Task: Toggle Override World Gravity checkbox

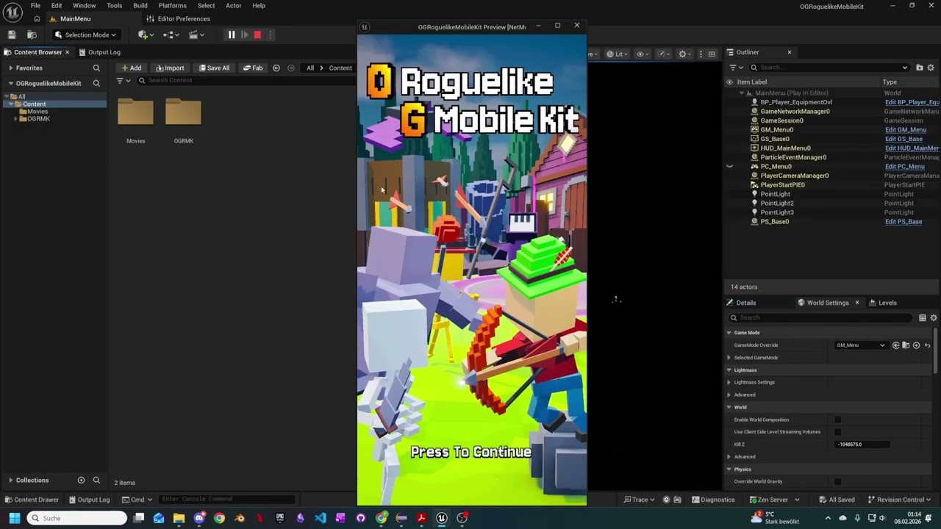Action: (837, 481)
